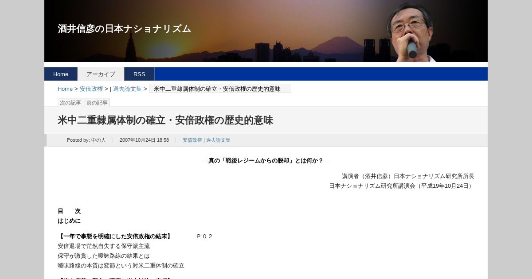The width and height of the screenshot is (532, 279).
Task: Go to 前の記事
Action: pyautogui.click(x=97, y=103)
